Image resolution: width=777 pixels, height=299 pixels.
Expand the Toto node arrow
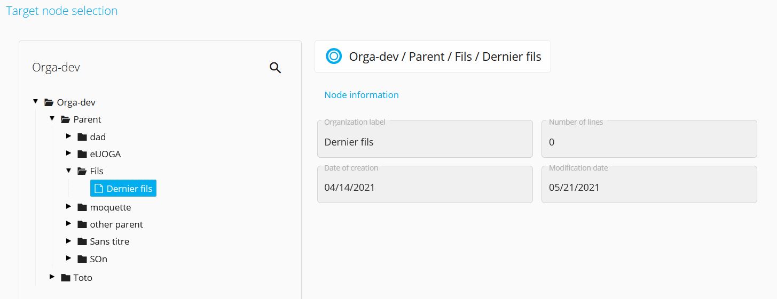click(x=52, y=277)
